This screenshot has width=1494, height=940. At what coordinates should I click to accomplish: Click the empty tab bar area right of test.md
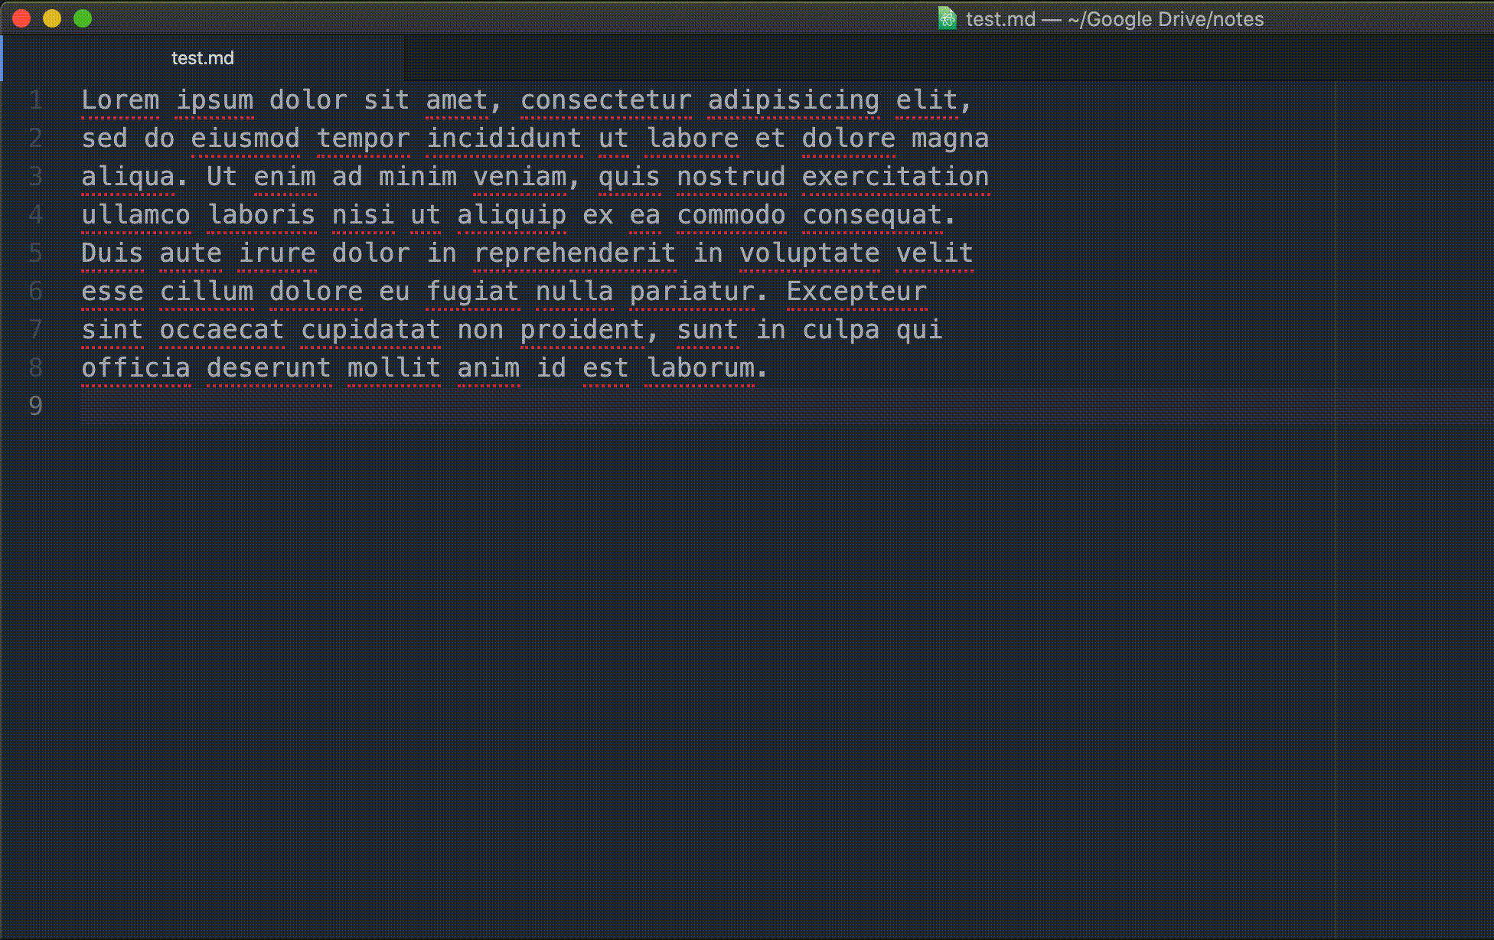(918, 58)
